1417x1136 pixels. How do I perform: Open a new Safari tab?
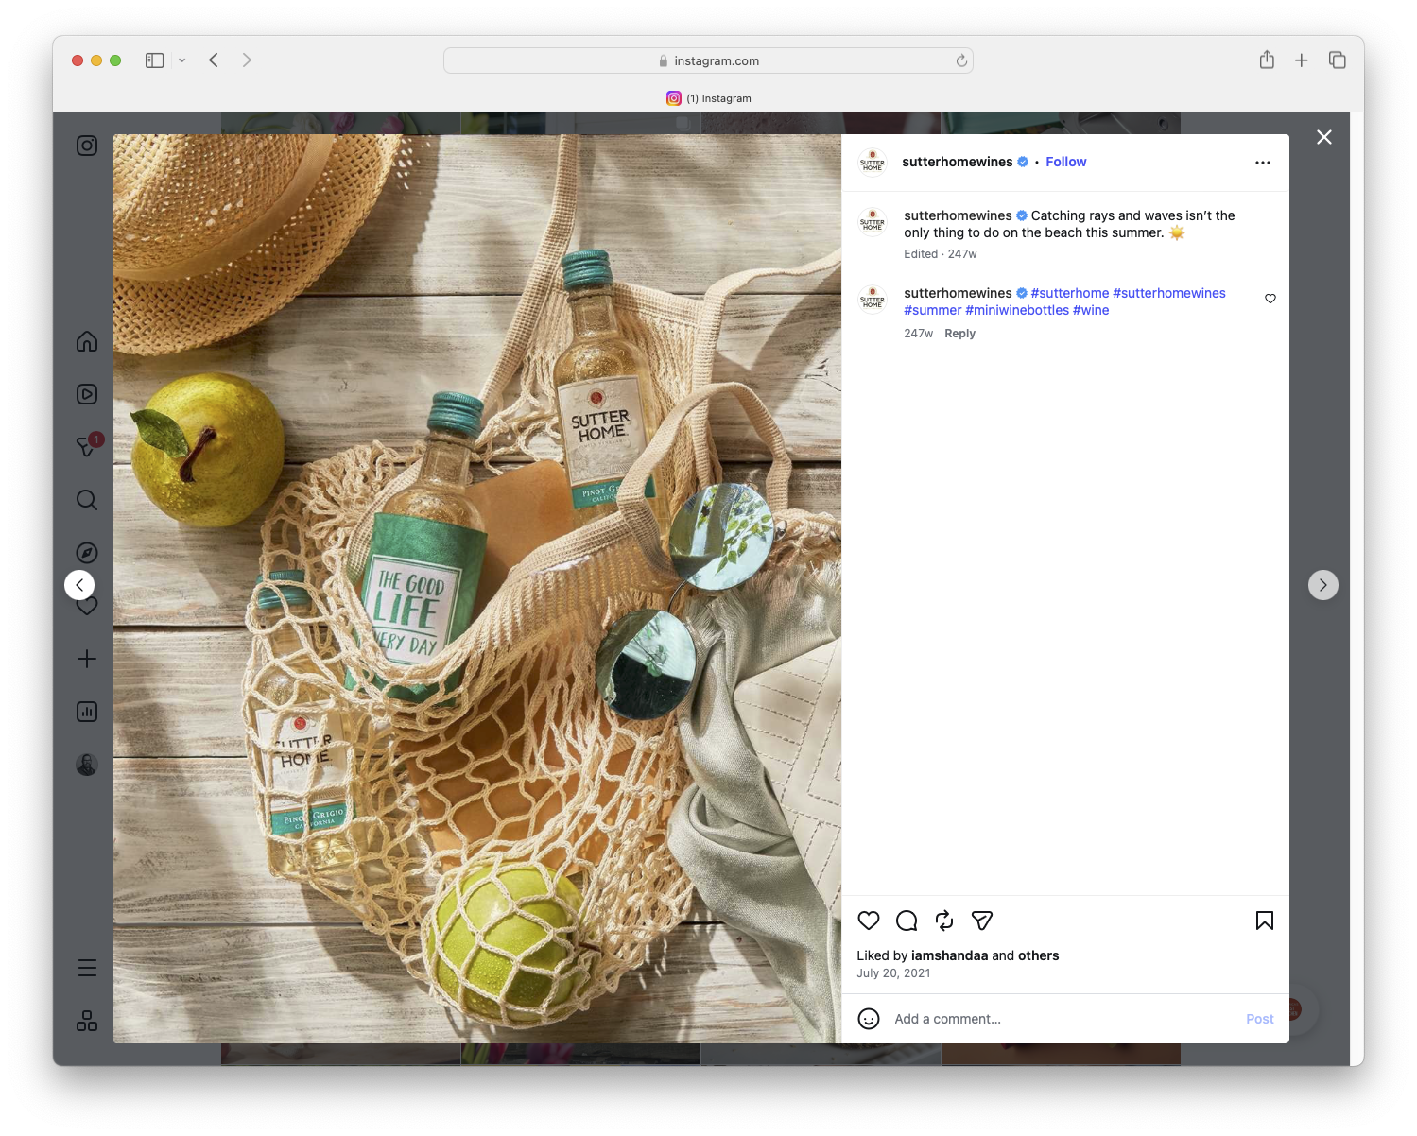coord(1302,60)
